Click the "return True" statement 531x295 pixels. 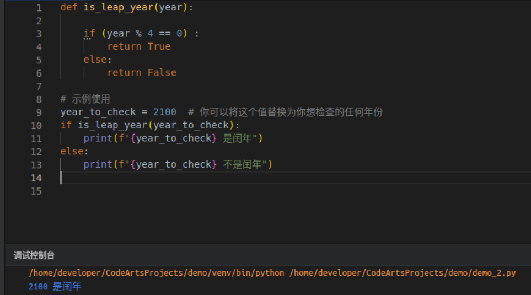(x=138, y=47)
